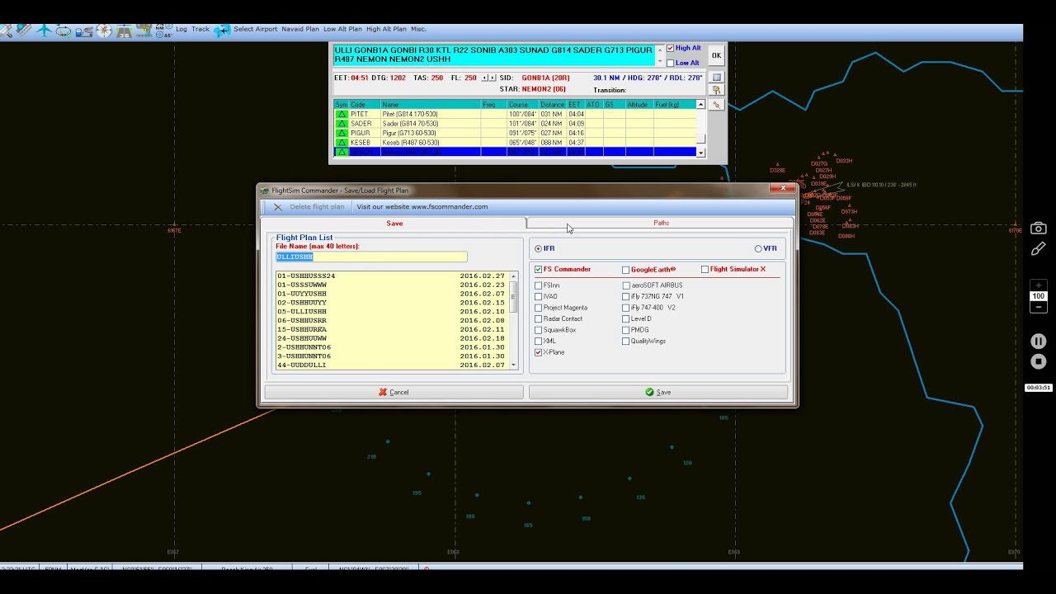Click waypoint table scroll-up arrow
The width and height of the screenshot is (1056, 594).
pos(700,105)
